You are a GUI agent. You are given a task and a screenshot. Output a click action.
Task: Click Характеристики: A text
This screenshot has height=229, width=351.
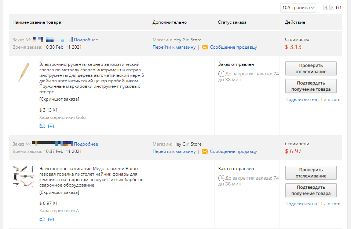pos(59,211)
